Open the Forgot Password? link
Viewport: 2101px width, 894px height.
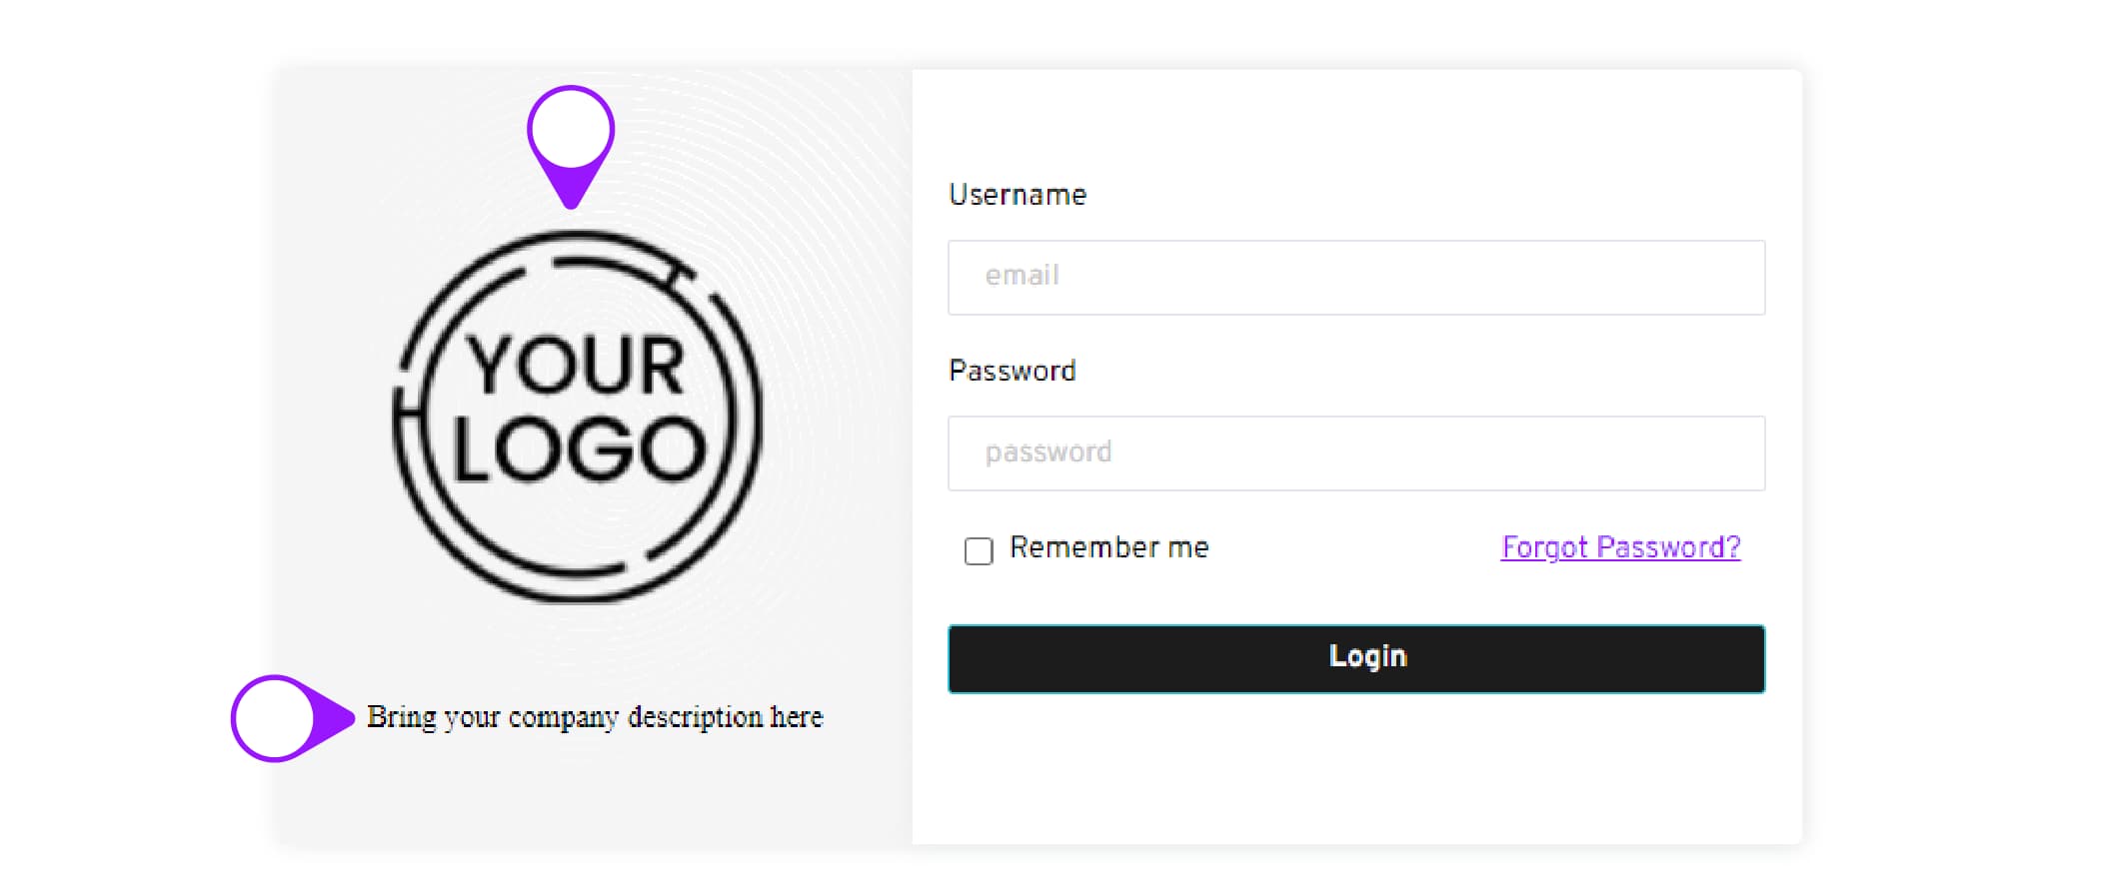[x=1620, y=547]
